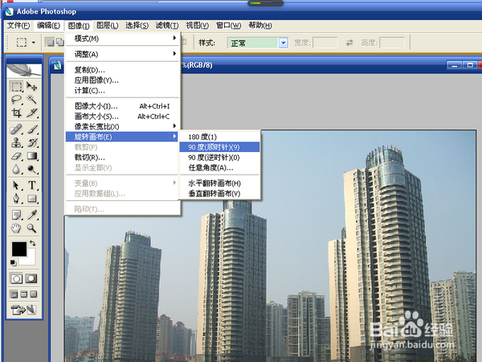Select the Brush tool
The image size is (482, 362).
(32, 129)
